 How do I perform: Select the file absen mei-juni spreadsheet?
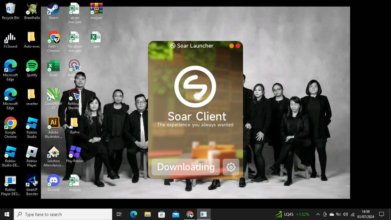click(75, 42)
